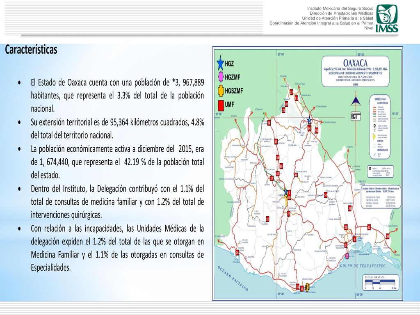Image resolution: width=420 pixels, height=315 pixels.
Task: Click red UMF marker 6 on map
Action: 355,239
